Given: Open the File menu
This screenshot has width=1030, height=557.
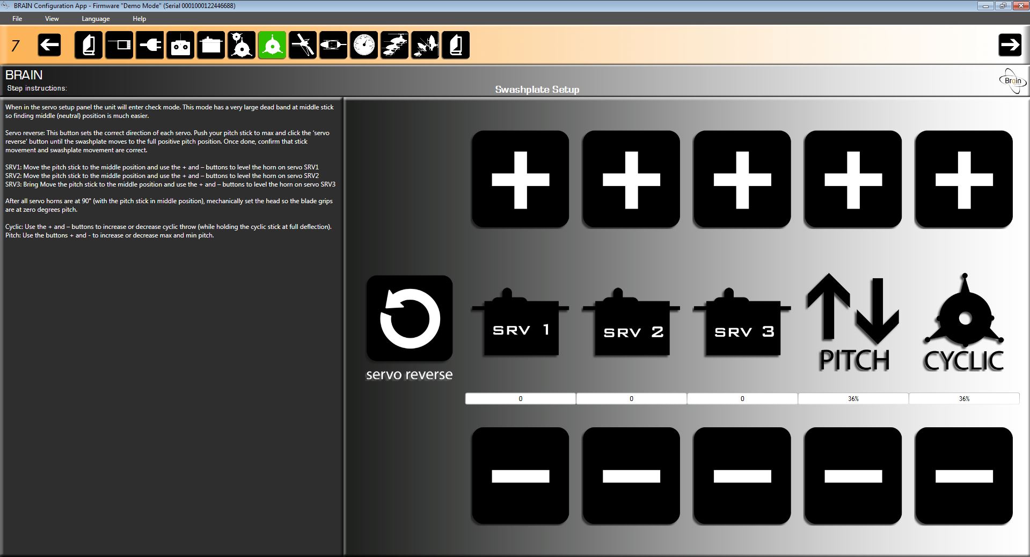Looking at the screenshot, I should coord(17,19).
